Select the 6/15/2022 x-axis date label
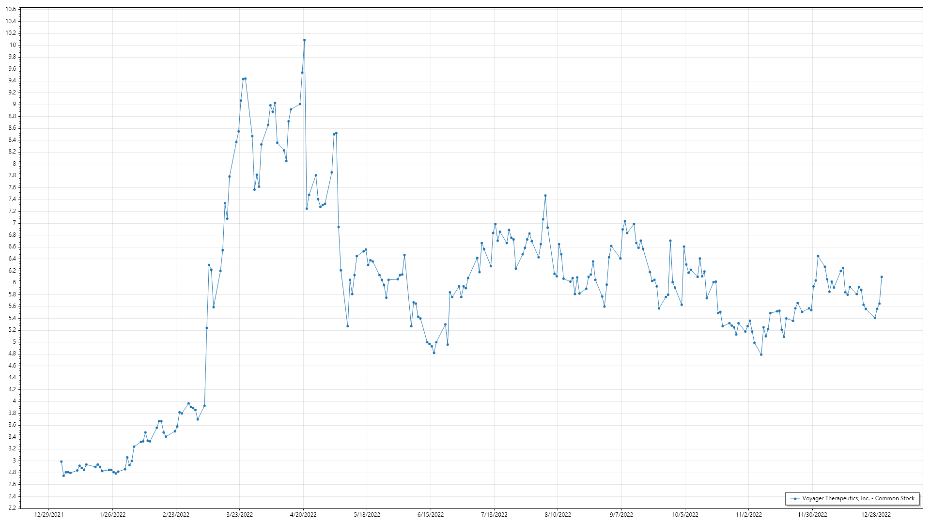The width and height of the screenshot is (930, 523). click(x=431, y=515)
